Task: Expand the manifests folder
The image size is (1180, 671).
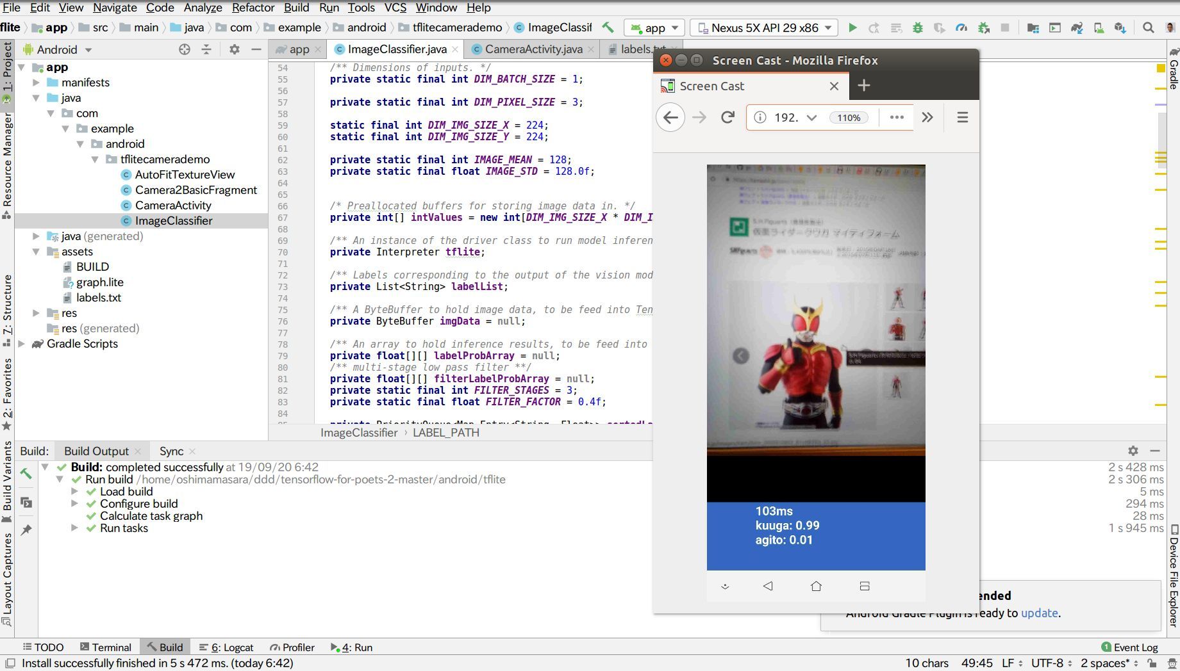Action: click(36, 82)
